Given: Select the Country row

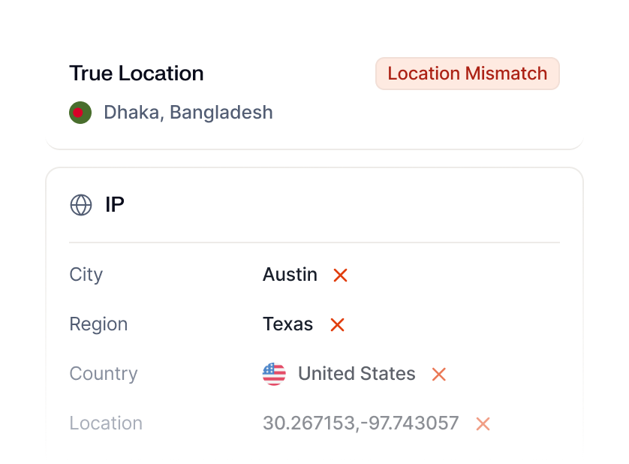Looking at the screenshot, I should pyautogui.click(x=103, y=373).
